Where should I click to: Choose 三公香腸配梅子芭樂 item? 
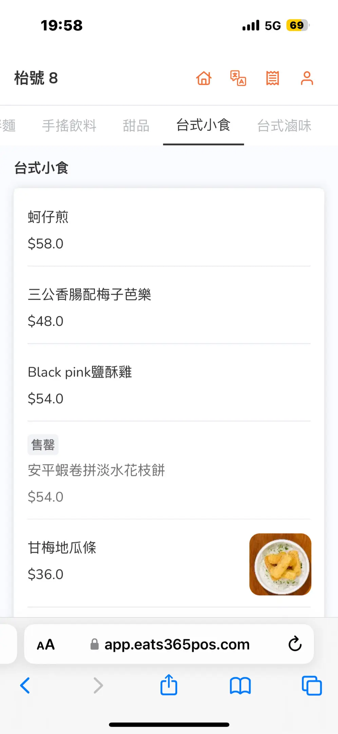[90, 294]
